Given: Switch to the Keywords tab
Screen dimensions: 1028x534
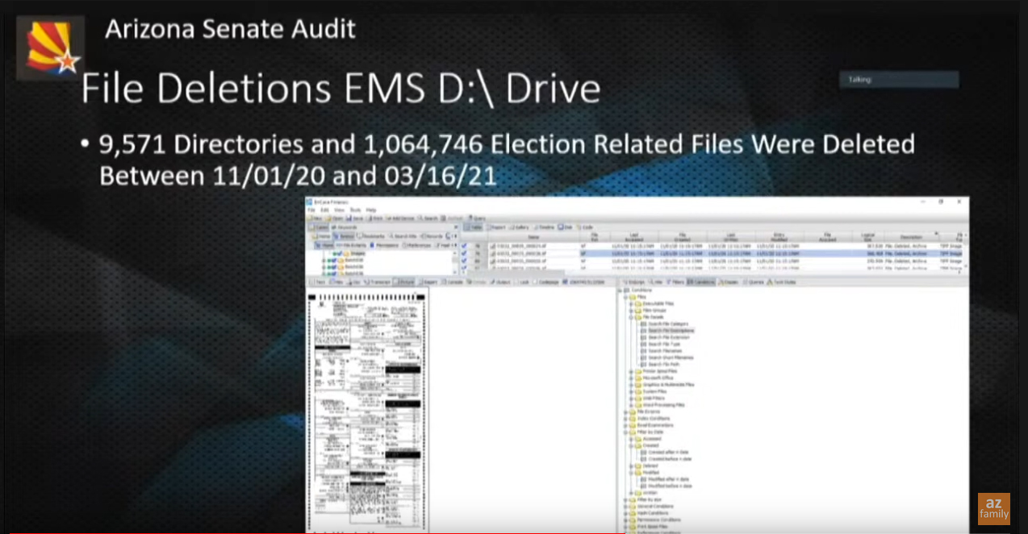Looking at the screenshot, I should coord(345,227).
